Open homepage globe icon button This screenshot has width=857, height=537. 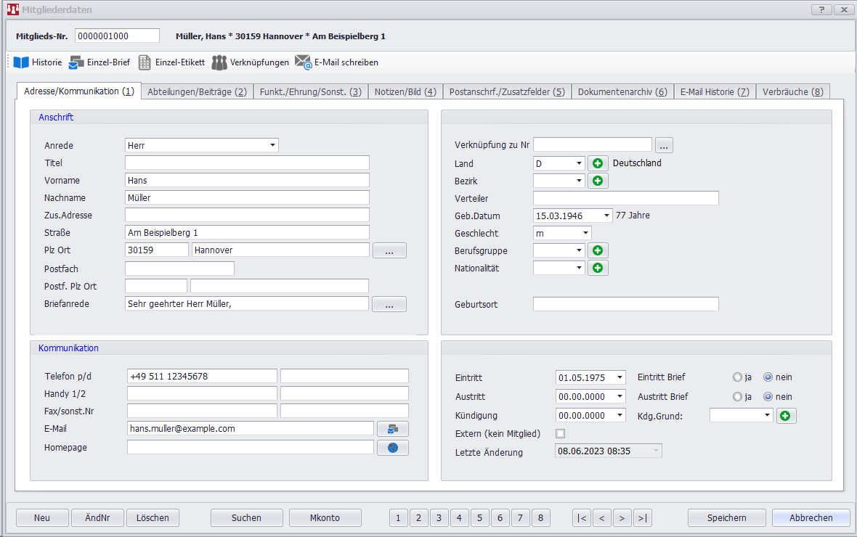coord(392,448)
